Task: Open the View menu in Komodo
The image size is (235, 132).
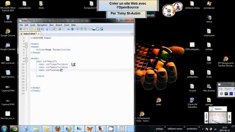Action: (51, 25)
